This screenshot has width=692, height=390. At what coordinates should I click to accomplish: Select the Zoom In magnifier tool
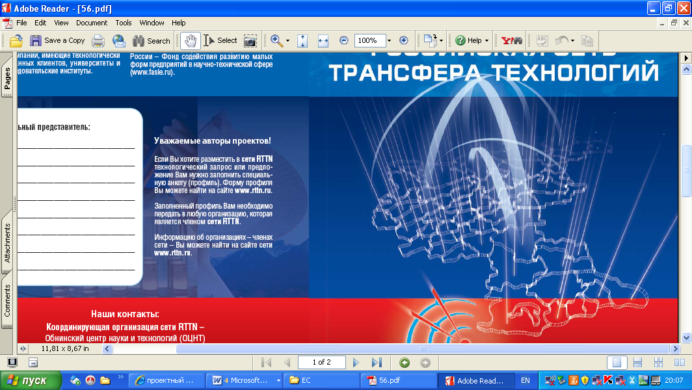276,40
